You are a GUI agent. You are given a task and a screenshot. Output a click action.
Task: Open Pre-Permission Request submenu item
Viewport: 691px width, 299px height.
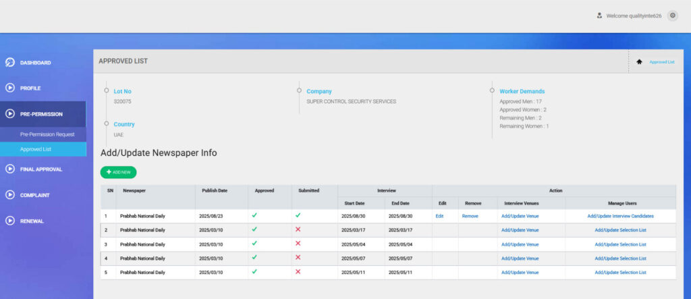pos(47,134)
